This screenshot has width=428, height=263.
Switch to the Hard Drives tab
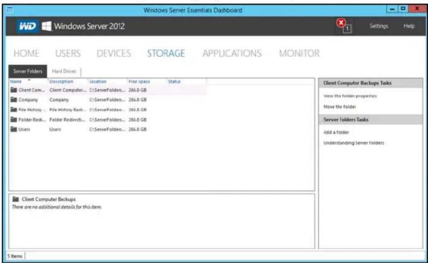[x=64, y=71]
